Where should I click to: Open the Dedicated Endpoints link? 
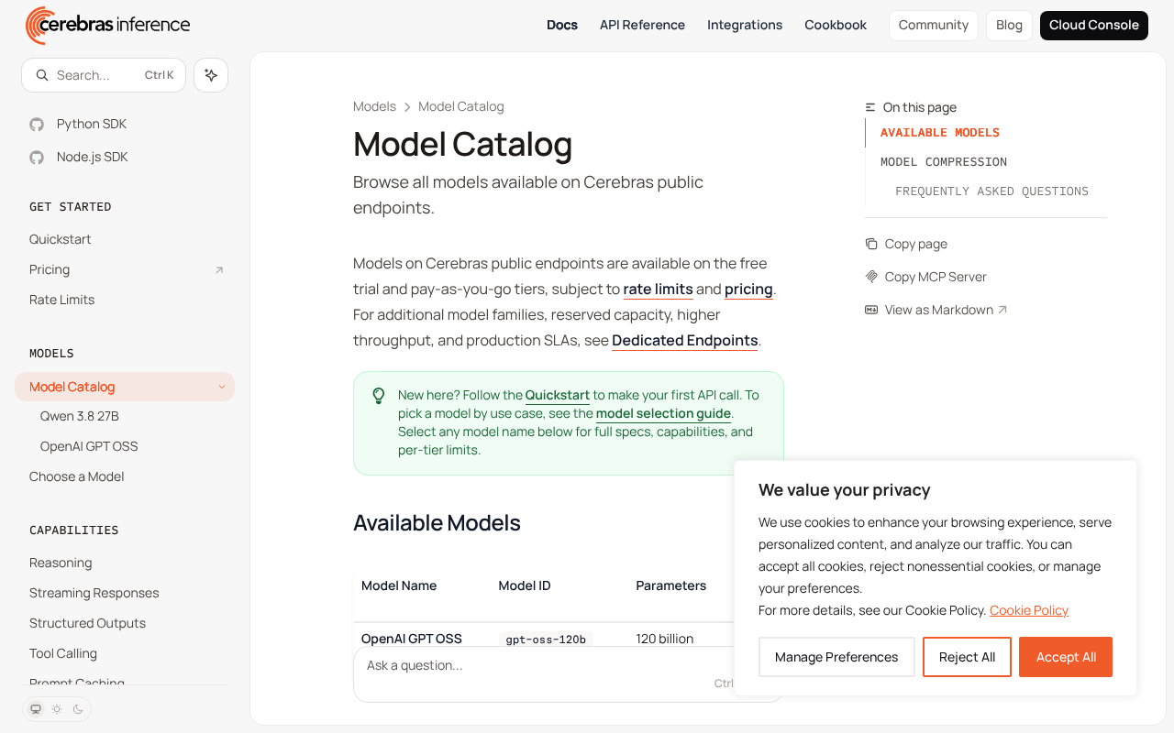click(x=685, y=341)
